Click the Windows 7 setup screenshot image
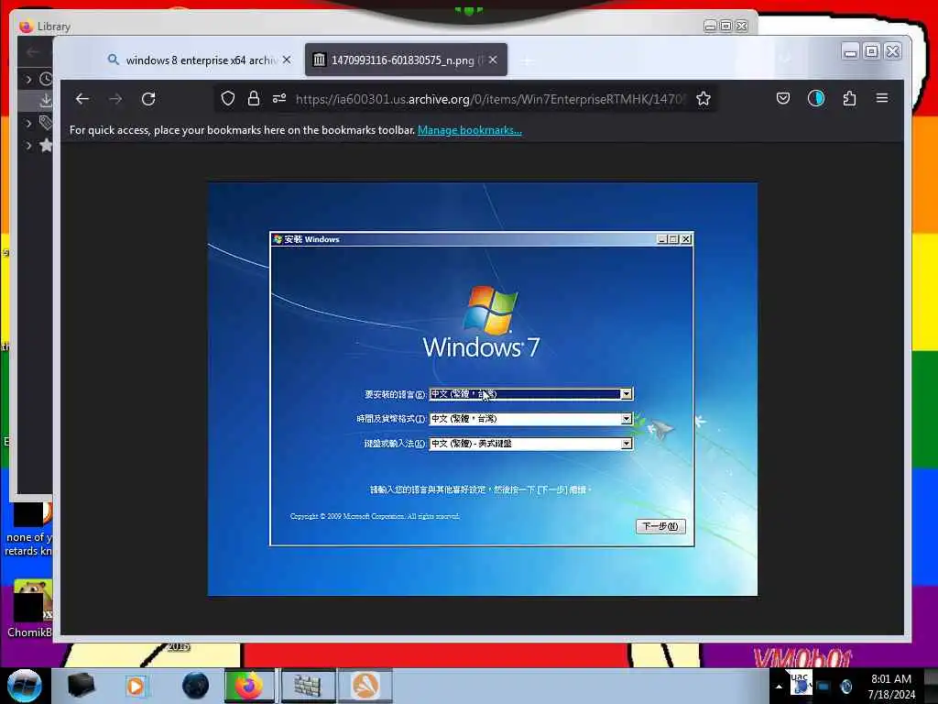The image size is (938, 704). point(482,389)
